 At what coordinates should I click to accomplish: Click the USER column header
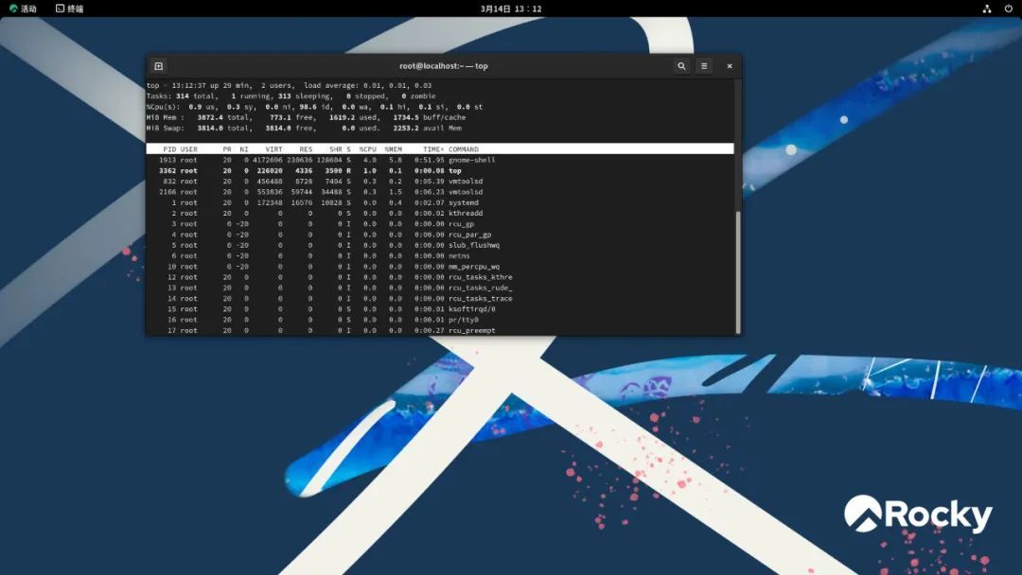pyautogui.click(x=189, y=149)
